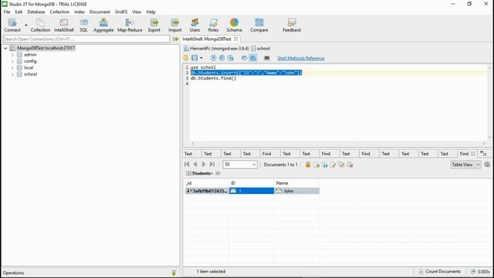Open the save script dropdown arrow
The image size is (494, 278).
[201, 58]
